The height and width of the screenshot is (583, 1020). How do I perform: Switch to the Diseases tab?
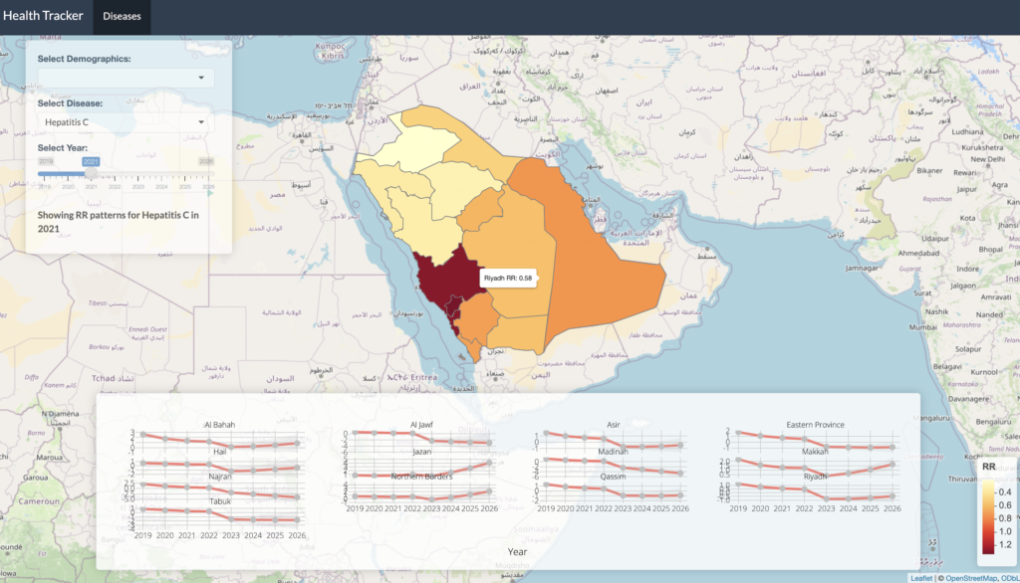[122, 16]
